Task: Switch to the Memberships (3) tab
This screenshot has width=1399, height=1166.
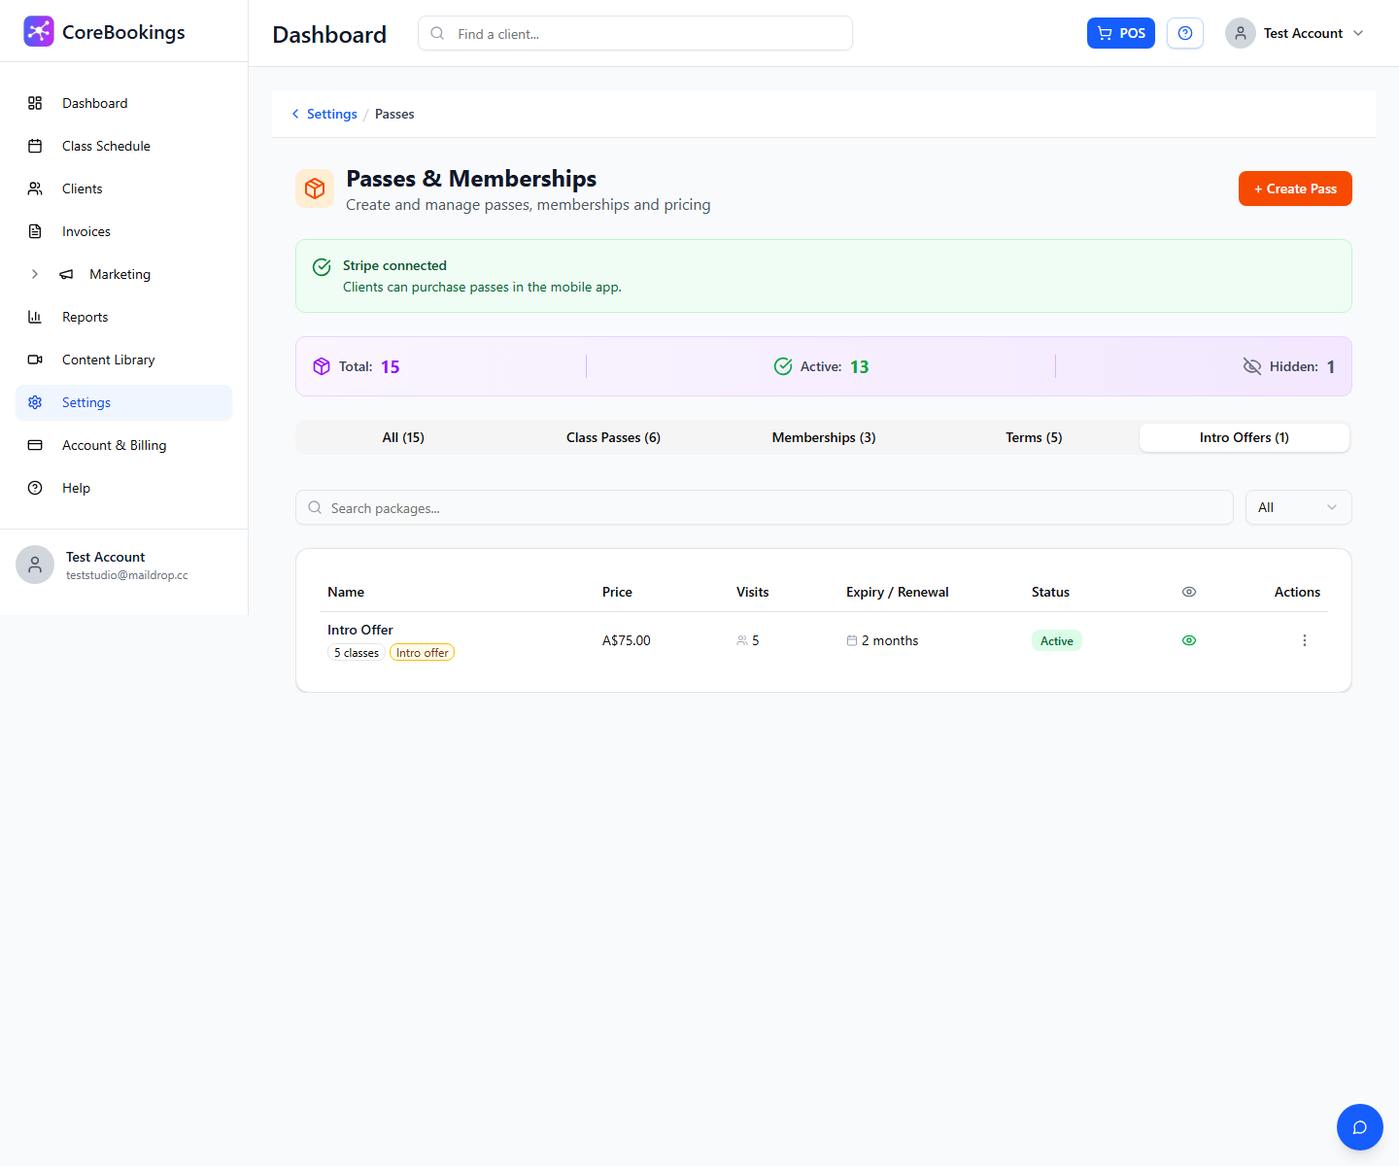Action: (824, 437)
